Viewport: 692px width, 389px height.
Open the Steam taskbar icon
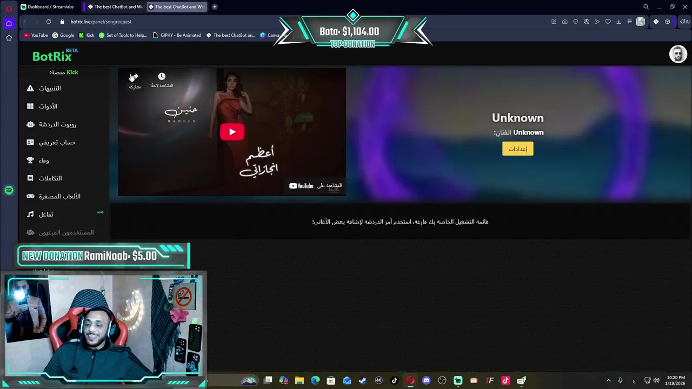(363, 380)
